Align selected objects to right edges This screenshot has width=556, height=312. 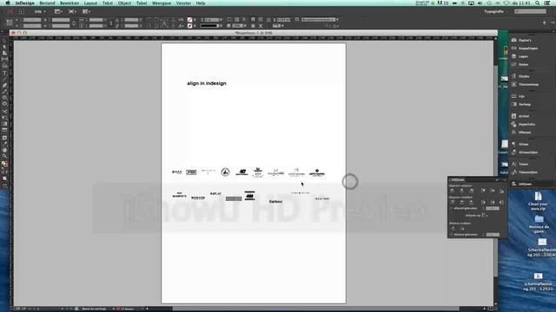(471, 191)
